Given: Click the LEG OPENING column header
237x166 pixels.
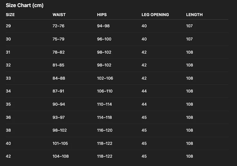Looking at the screenshot, I should point(155,14).
